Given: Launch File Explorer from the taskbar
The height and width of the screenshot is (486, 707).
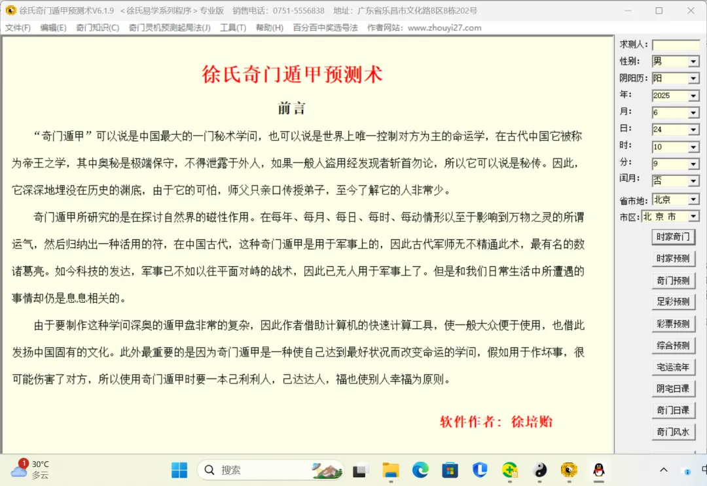Looking at the screenshot, I should [x=390, y=470].
